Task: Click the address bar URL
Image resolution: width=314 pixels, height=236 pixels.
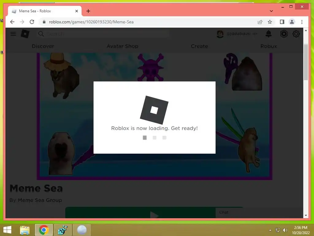Action: 91,22
